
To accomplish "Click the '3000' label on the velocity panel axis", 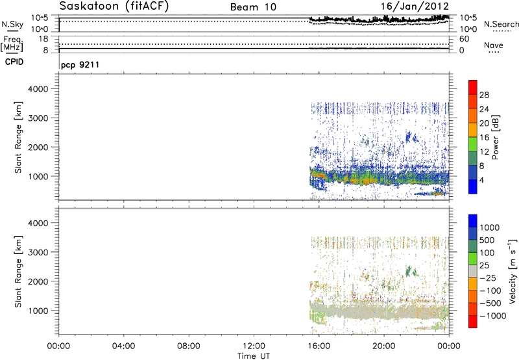I will coord(38,252).
